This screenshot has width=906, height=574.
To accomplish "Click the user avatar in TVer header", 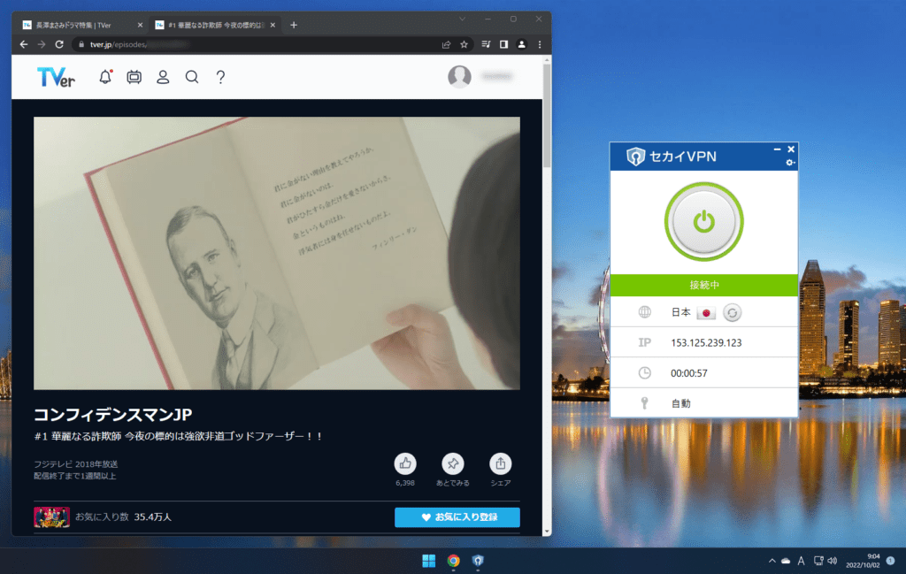I will (459, 76).
